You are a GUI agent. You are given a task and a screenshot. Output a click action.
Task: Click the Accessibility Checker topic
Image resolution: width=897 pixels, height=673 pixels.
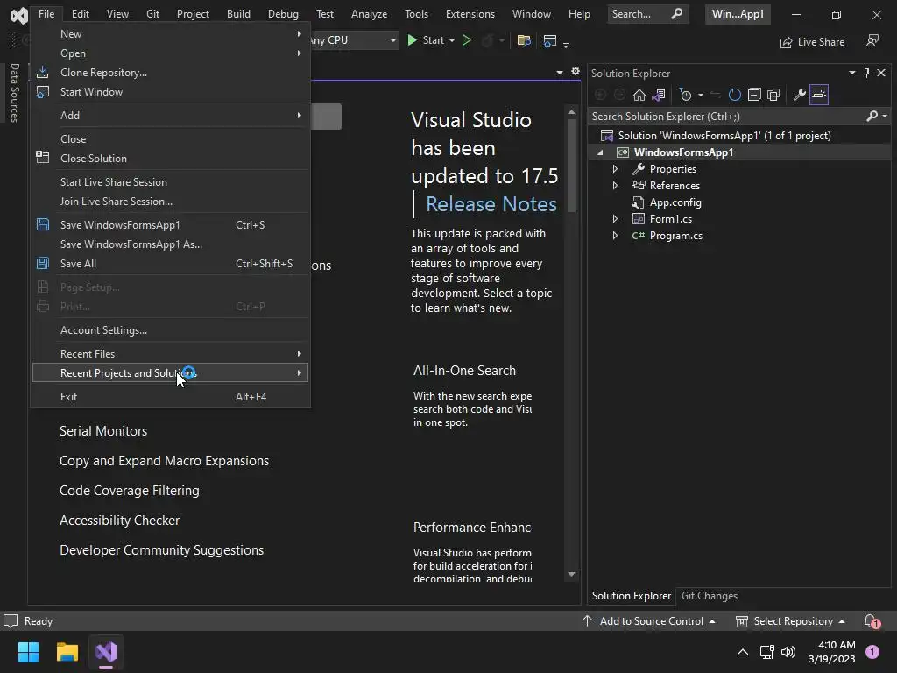click(119, 521)
